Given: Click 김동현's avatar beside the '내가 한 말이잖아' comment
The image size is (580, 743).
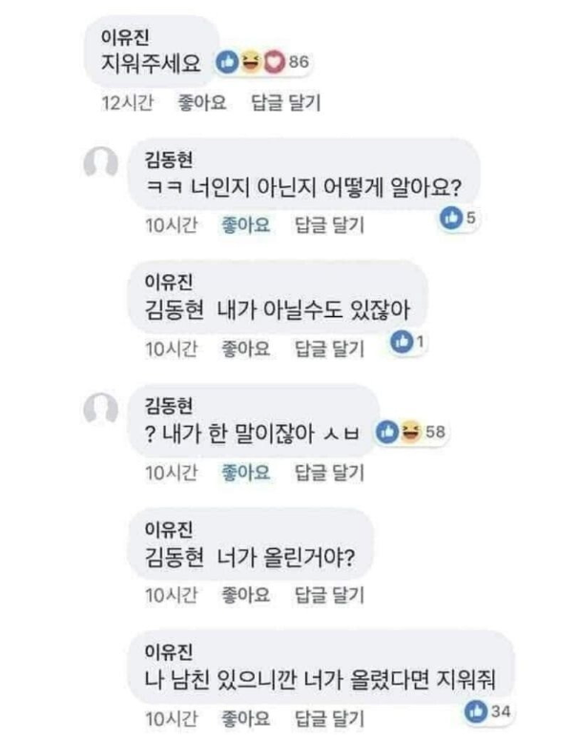Looking at the screenshot, I should pos(103,410).
